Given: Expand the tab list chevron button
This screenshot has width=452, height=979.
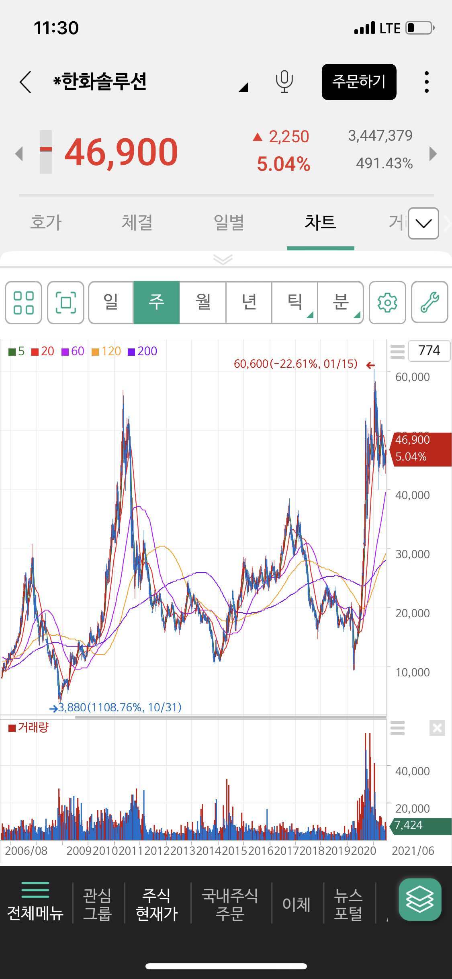Looking at the screenshot, I should point(423,223).
